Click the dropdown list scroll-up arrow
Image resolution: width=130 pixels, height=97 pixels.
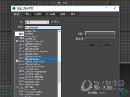tap(59, 32)
